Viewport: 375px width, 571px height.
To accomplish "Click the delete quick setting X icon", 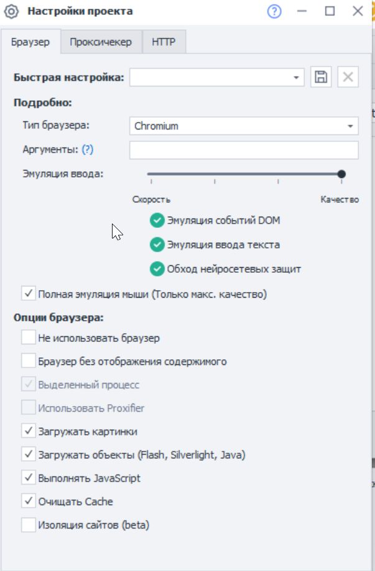I will 348,77.
